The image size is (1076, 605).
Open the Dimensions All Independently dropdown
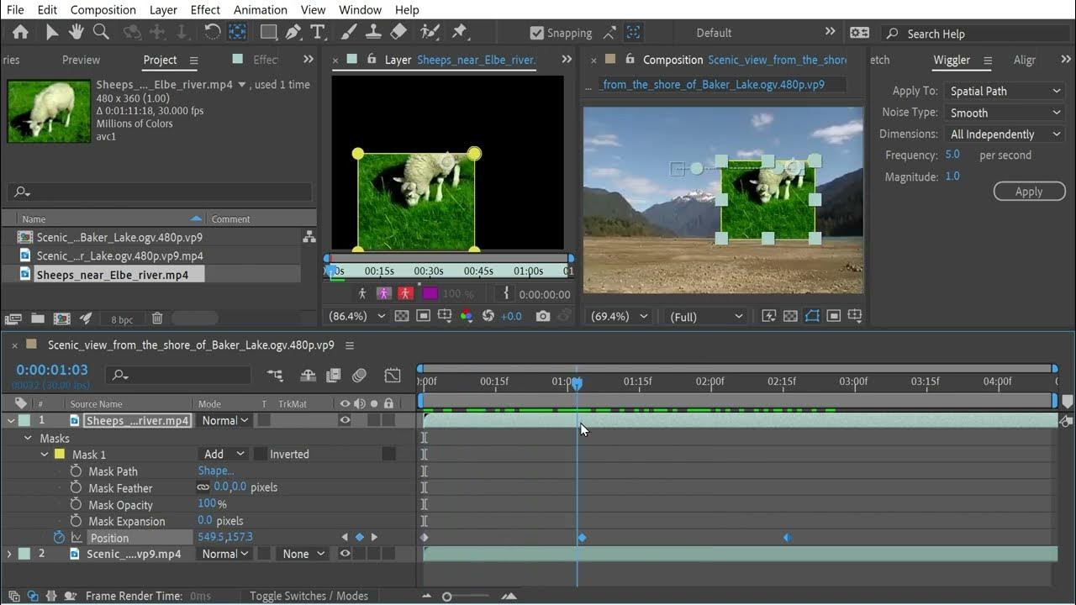[1005, 134]
